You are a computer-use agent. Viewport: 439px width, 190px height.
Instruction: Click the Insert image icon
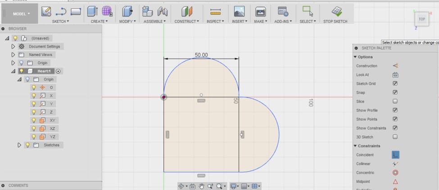239,12
